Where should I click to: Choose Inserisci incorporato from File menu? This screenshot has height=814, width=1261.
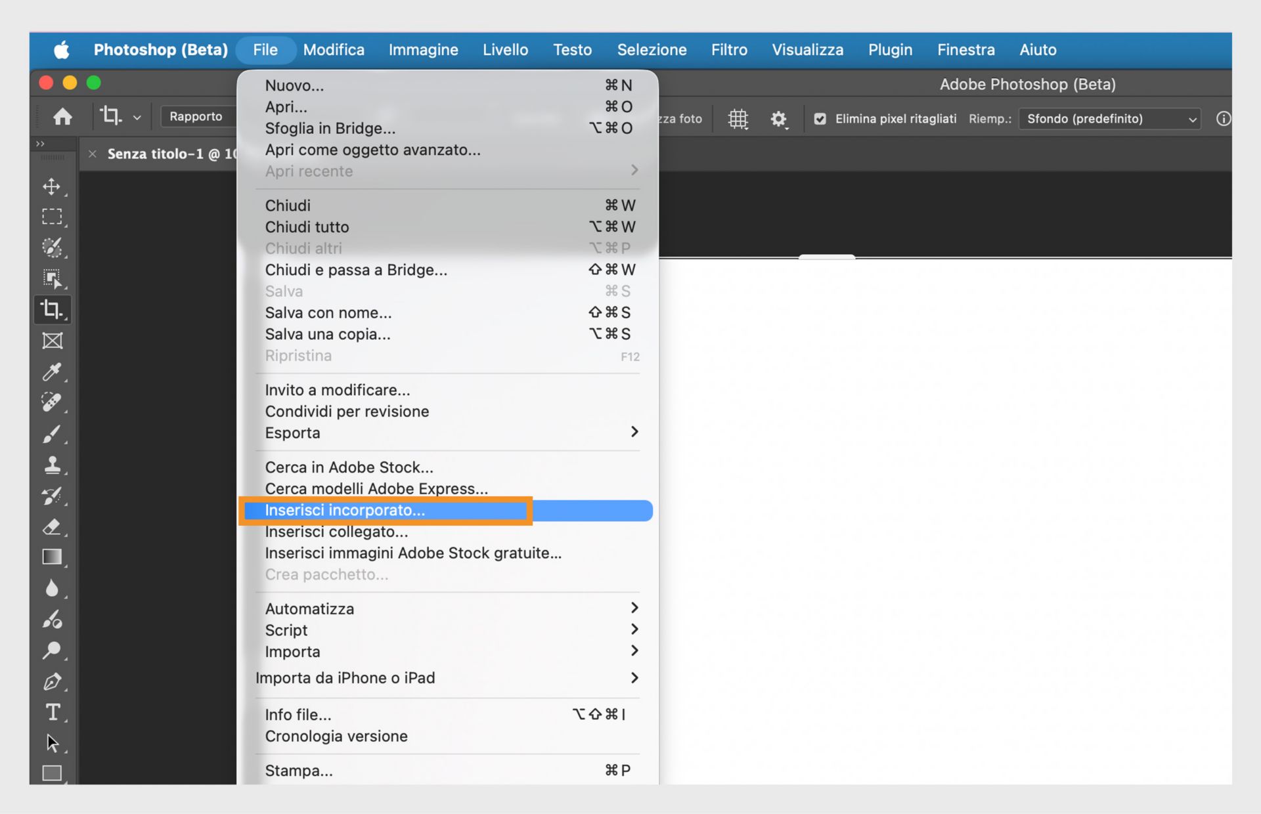[345, 510]
